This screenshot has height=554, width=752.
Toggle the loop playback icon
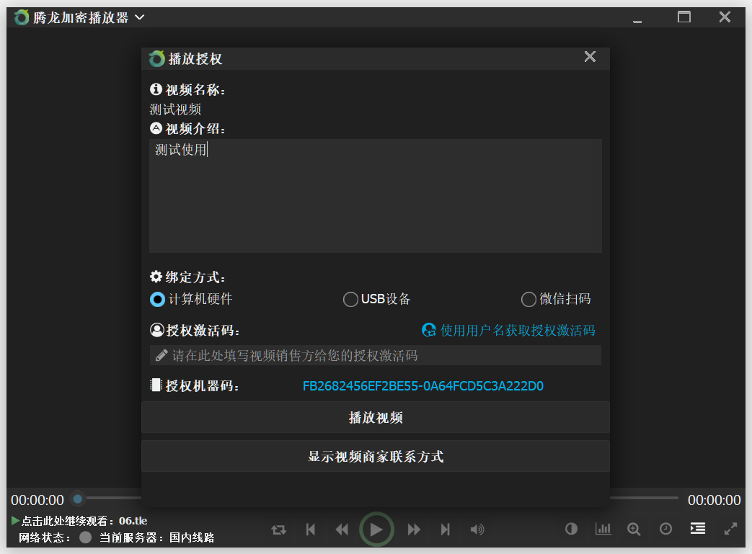pos(278,530)
